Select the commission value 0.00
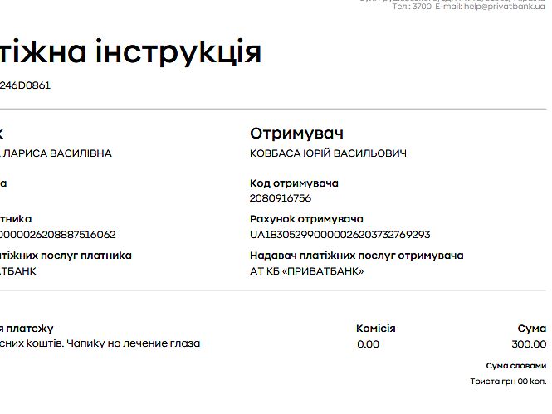The image size is (552, 414). [368, 344]
